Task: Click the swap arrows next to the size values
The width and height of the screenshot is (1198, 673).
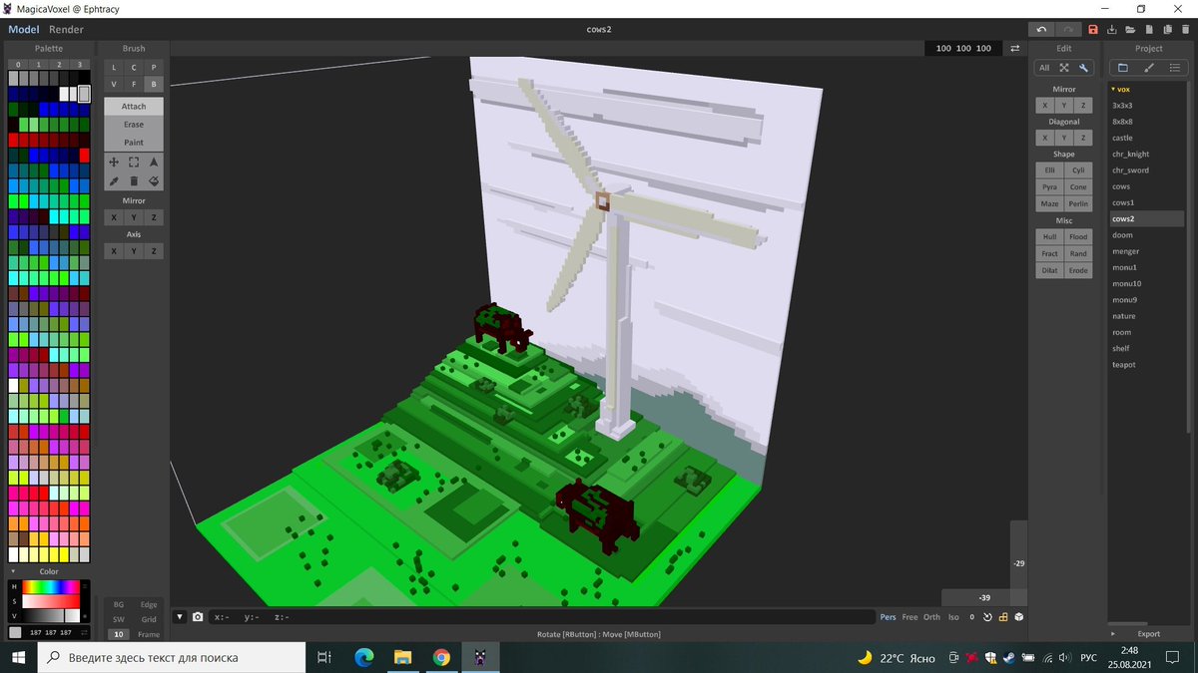Action: pos(1015,48)
